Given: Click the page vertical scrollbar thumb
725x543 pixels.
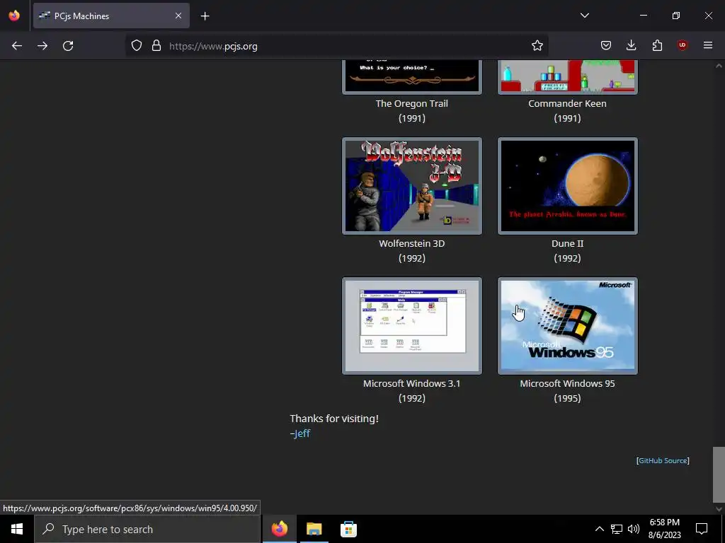Looking at the screenshot, I should click(719, 474).
